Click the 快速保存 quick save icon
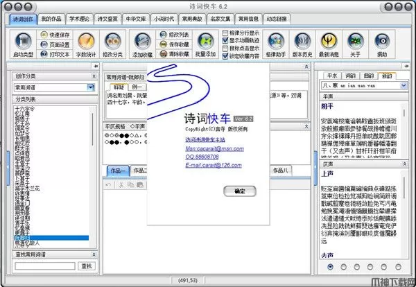Image resolution: width=416 pixels, height=287 pixels. [44, 35]
